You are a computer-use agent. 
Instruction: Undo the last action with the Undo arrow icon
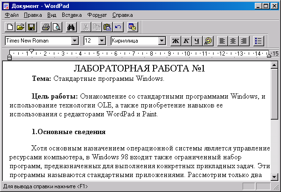[118, 27]
